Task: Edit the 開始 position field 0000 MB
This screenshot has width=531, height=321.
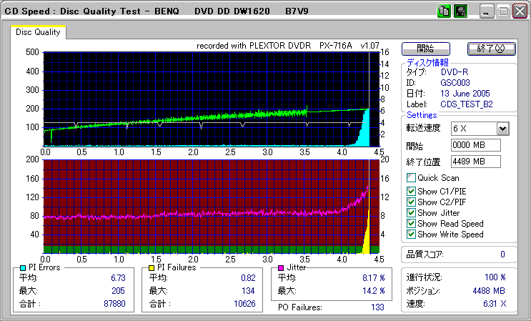Action: pos(476,145)
